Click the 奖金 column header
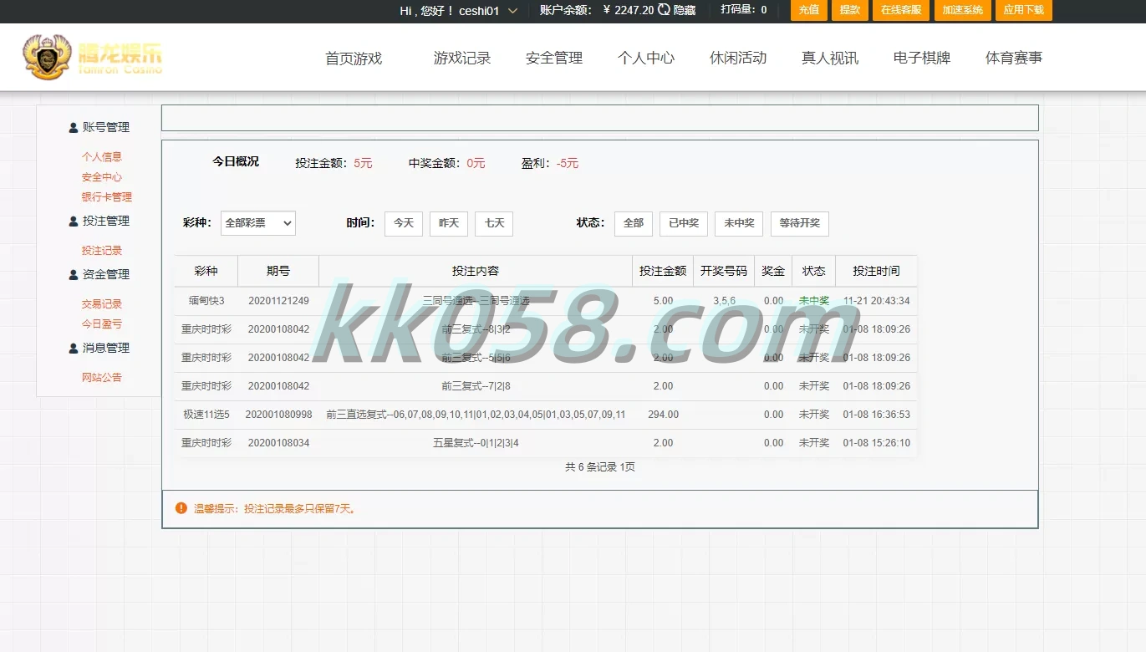1146x652 pixels. [x=773, y=271]
